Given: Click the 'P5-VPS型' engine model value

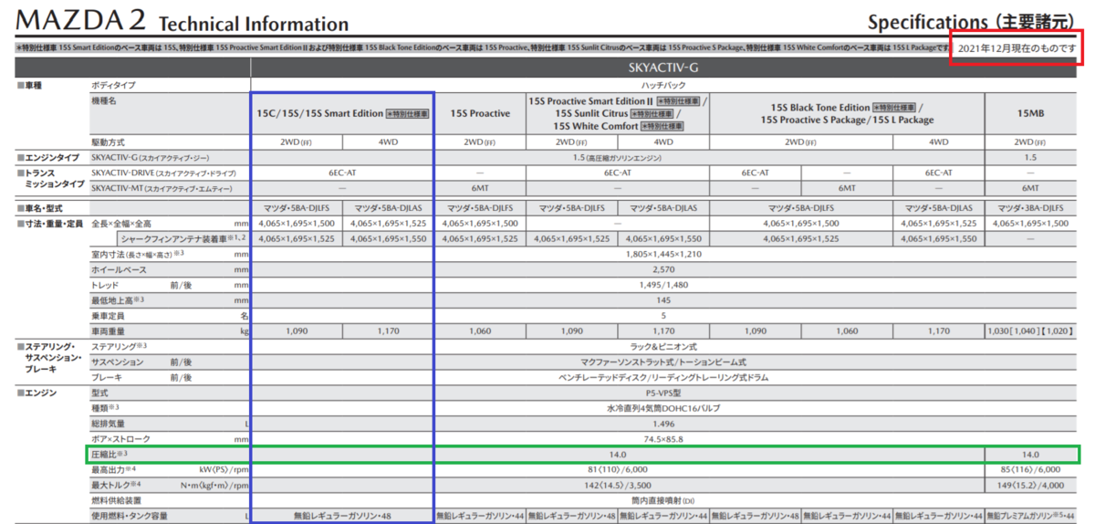Looking at the screenshot, I should coord(663,393).
